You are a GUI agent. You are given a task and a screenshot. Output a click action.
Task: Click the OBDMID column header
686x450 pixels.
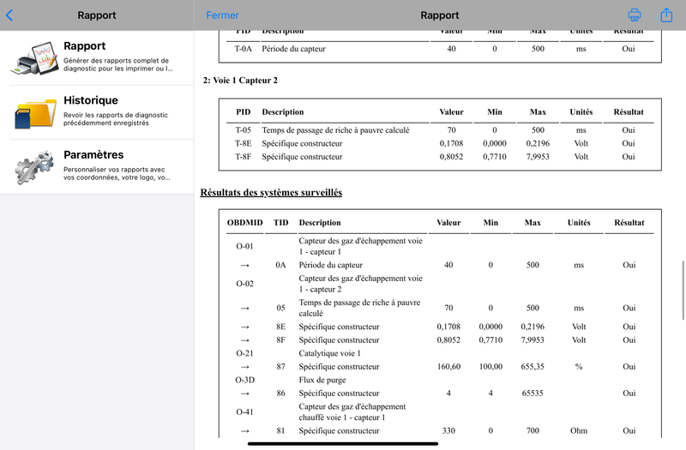[x=244, y=223]
